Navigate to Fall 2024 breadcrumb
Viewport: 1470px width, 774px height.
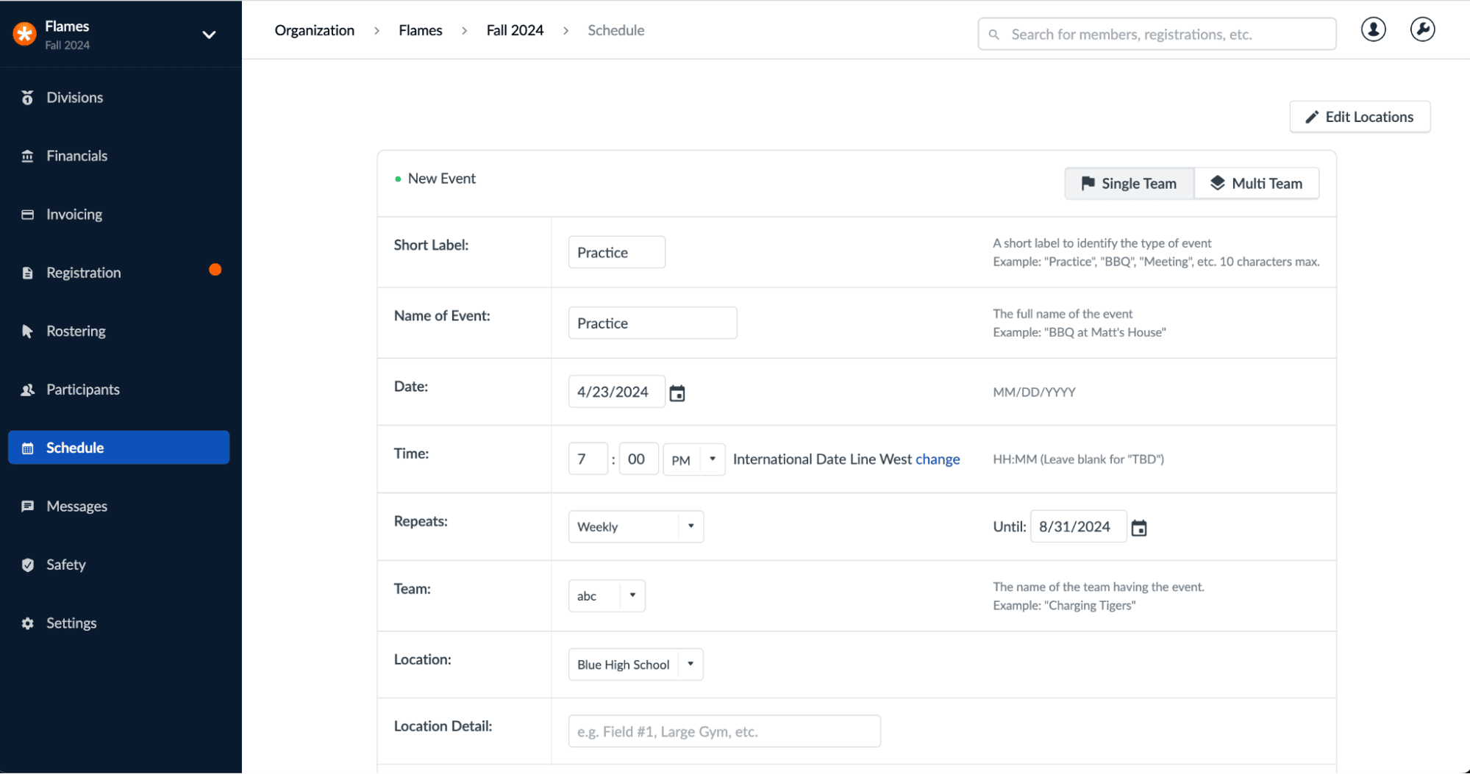(x=514, y=30)
